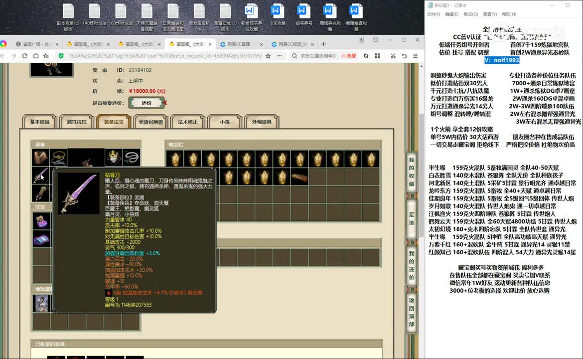This screenshot has width=583, height=359.
Task: Close the 鉴宝广场 browser tab
Action: tap(57, 44)
